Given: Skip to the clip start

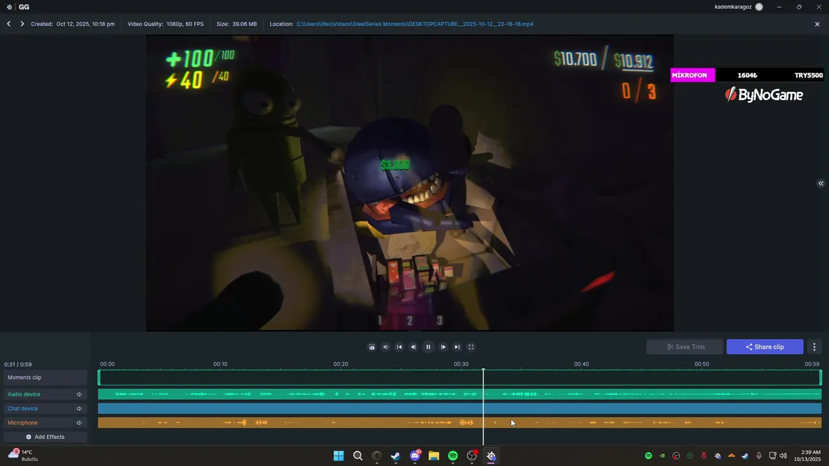Looking at the screenshot, I should pos(399,347).
